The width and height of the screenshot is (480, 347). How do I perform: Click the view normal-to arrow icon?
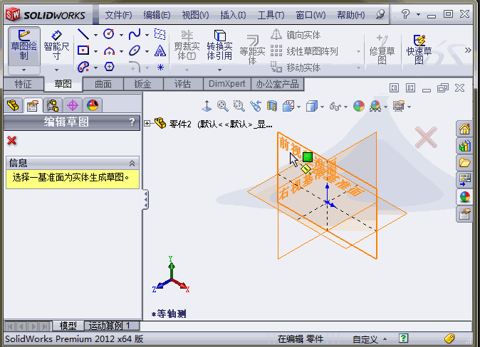(207, 106)
